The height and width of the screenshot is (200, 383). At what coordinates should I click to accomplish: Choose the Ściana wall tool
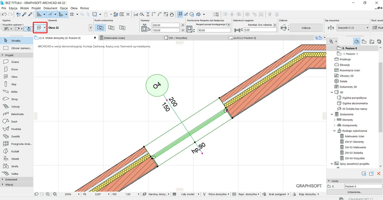[17, 62]
